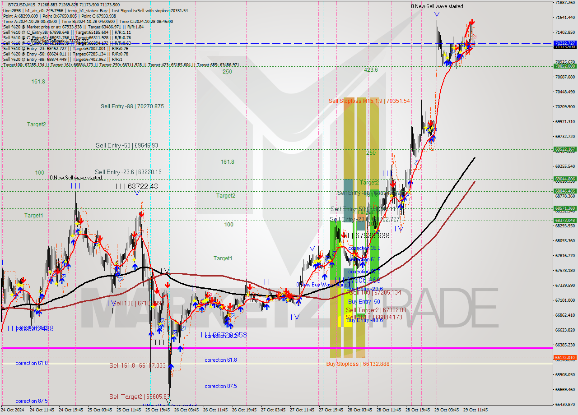578x415 pixels.
Task: Click the green 68846.485 price tag
Action: [565, 191]
